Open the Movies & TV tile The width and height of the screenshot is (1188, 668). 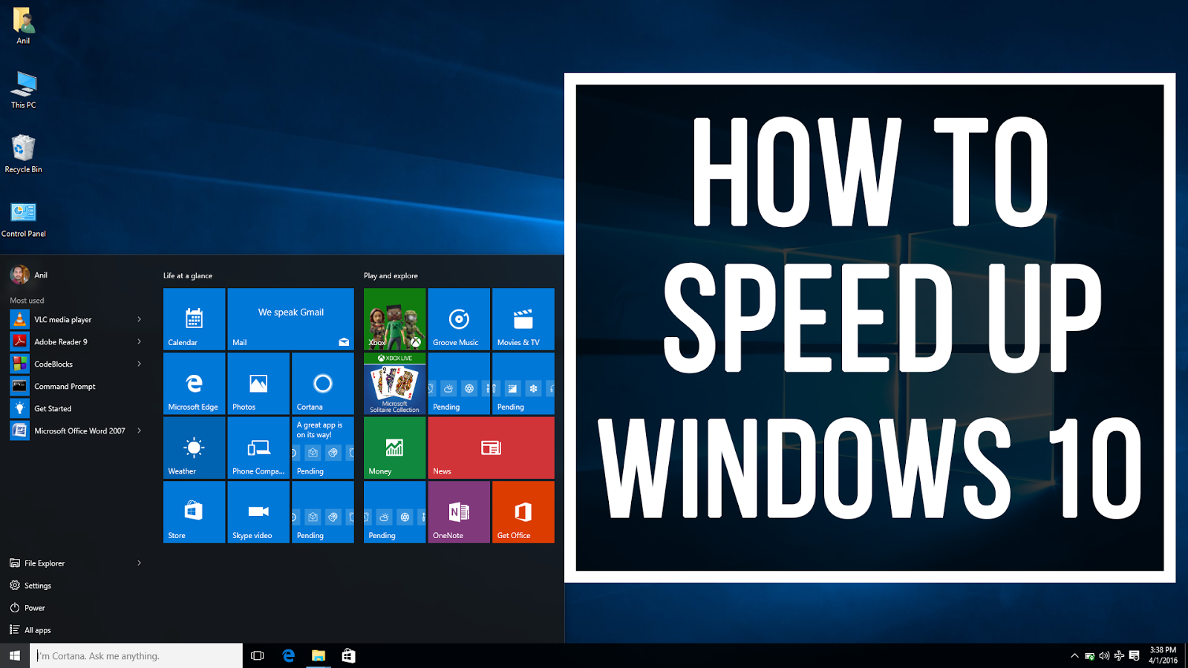[523, 319]
